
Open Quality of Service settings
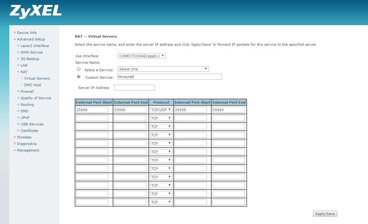(36, 98)
